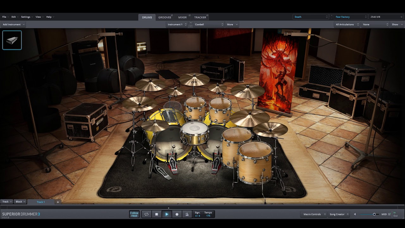Stop playback with the stop button
405x228 pixels.
pos(157,214)
